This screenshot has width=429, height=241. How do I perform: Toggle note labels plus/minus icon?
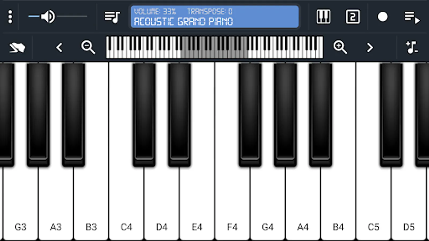pos(412,47)
